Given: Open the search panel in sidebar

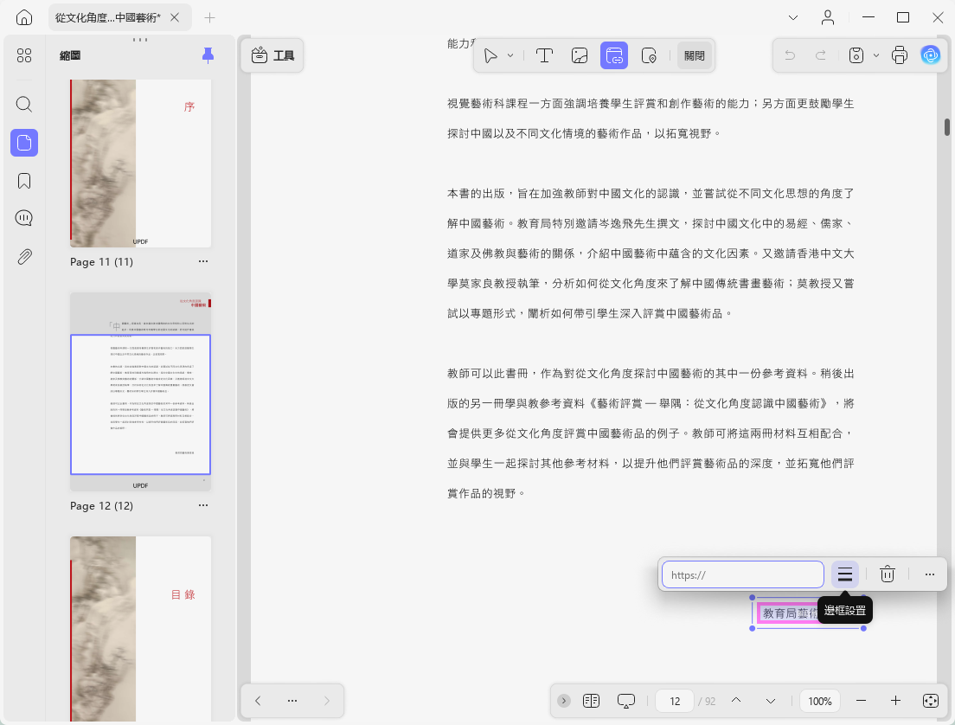Looking at the screenshot, I should pyautogui.click(x=23, y=104).
